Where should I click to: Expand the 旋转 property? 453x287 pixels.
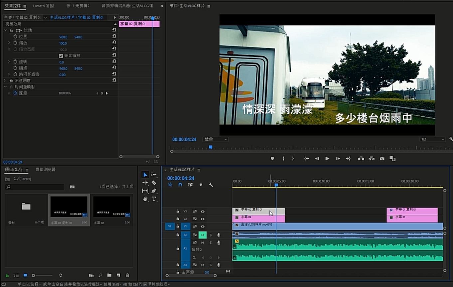9,62
